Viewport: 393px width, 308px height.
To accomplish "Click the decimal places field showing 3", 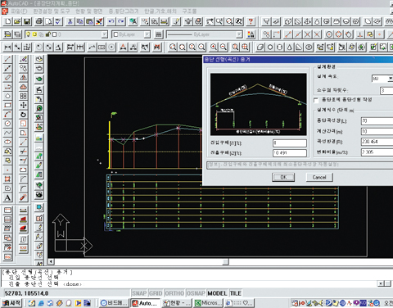I will 386,90.
